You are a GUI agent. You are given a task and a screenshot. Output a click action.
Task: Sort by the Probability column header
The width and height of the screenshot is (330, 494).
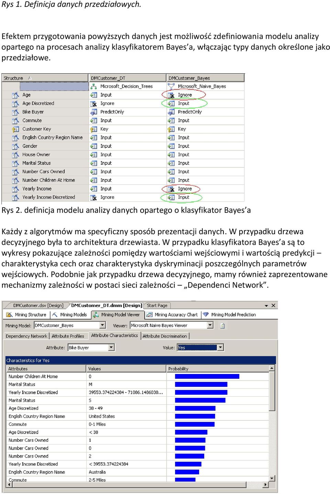[218, 369]
